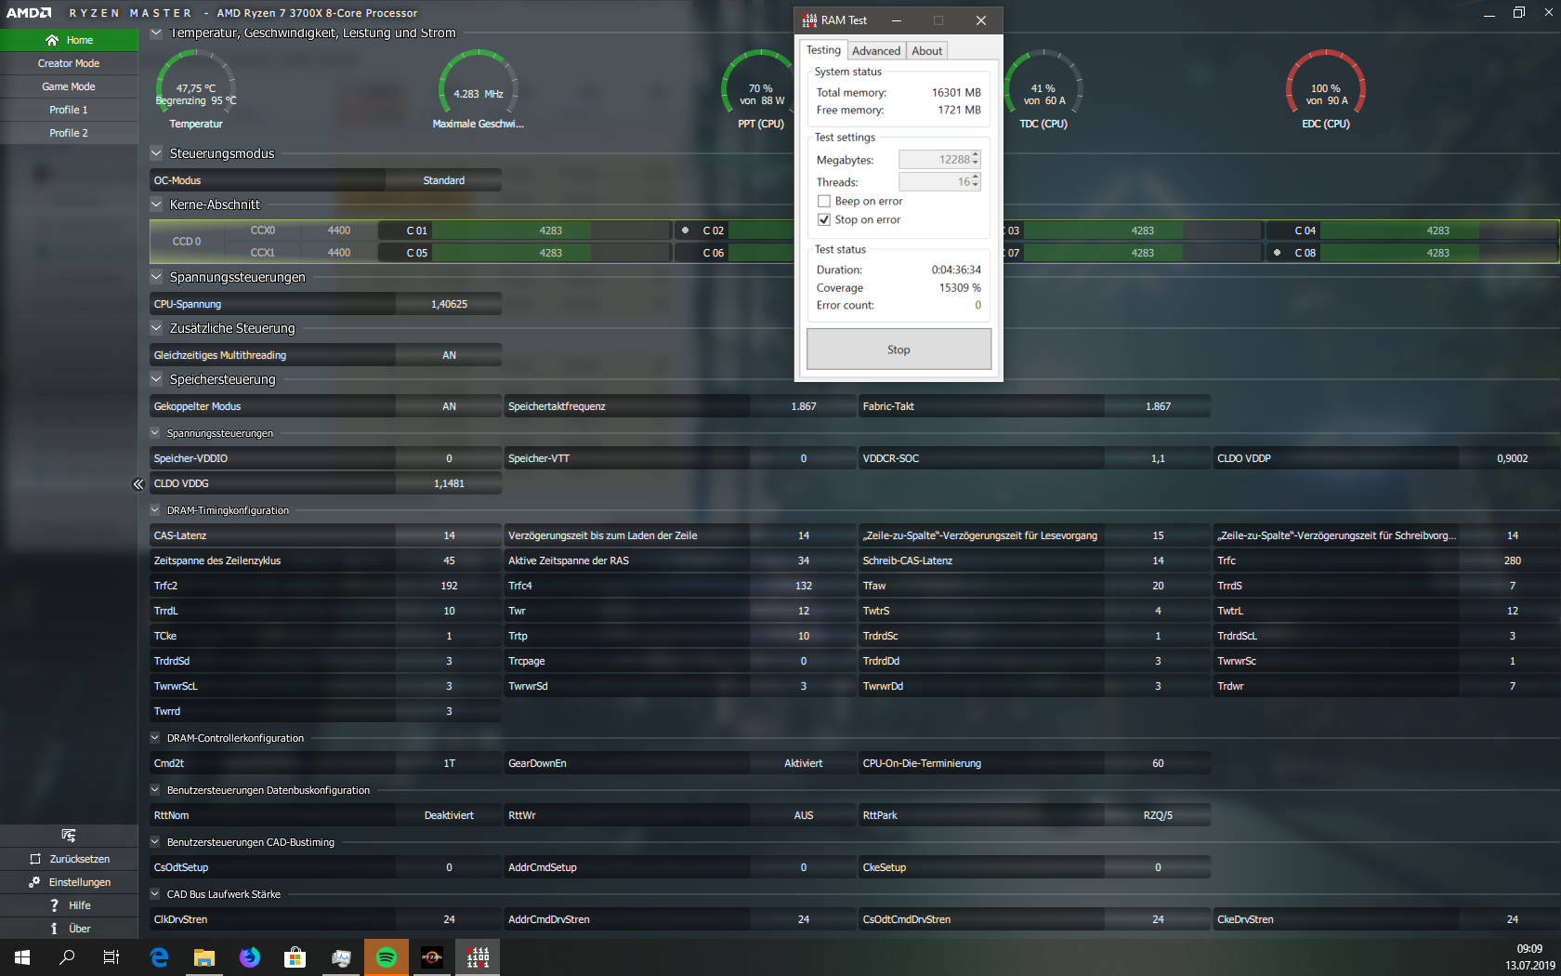The width and height of the screenshot is (1561, 976).
Task: Click the taskbar clock showing 09:09
Action: (1529, 949)
